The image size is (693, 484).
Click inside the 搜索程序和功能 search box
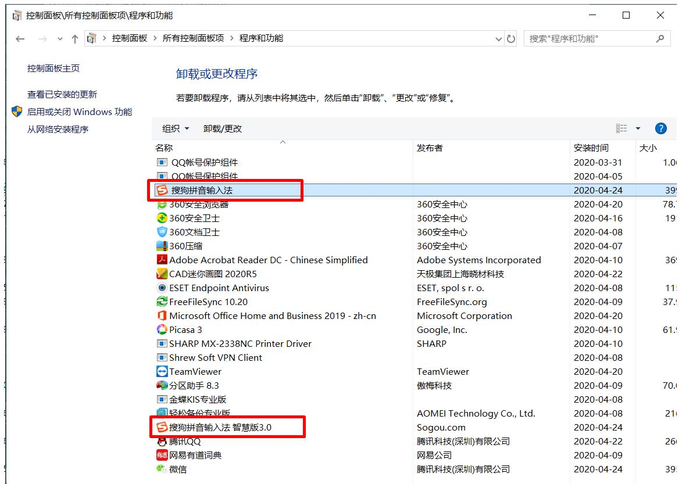pyautogui.click(x=587, y=38)
